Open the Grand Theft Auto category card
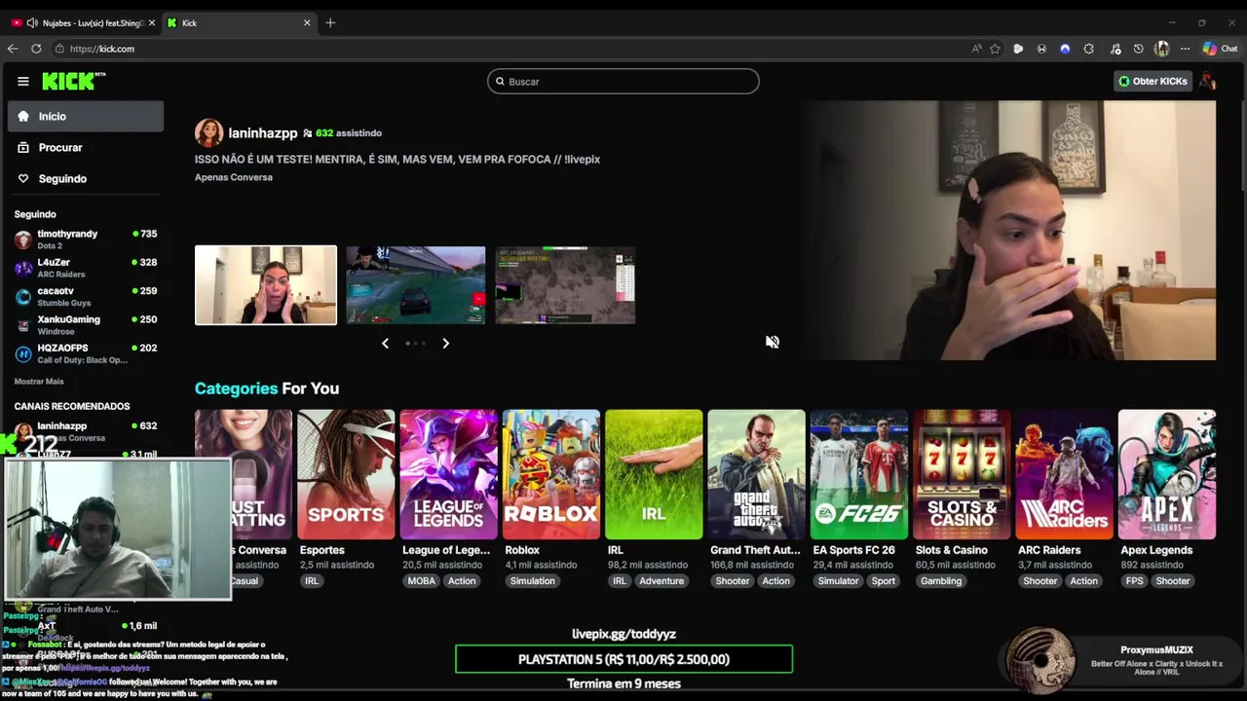Viewport: 1247px width, 701px height. point(756,474)
